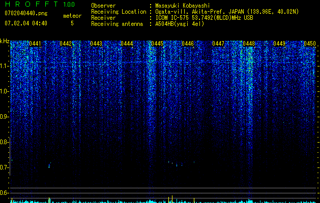Click the 0.6 frequency axis label

(4, 193)
